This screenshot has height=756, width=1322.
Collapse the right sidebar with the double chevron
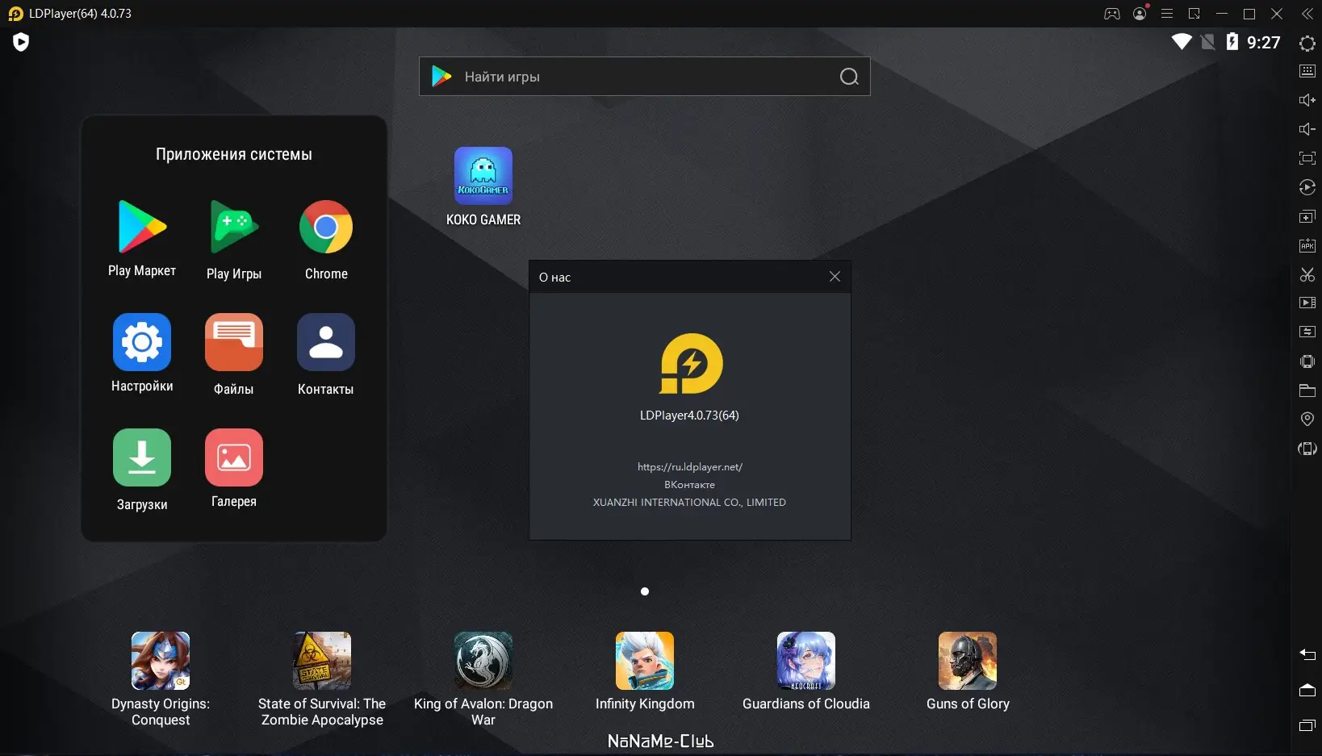point(1307,14)
